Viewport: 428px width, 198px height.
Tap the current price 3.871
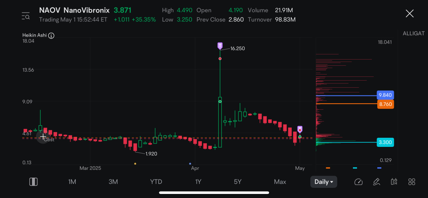click(x=122, y=10)
